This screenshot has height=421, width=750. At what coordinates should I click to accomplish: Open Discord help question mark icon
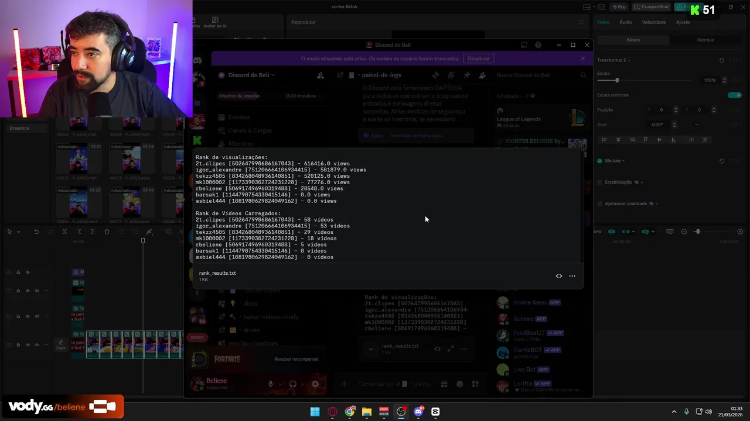click(538, 45)
